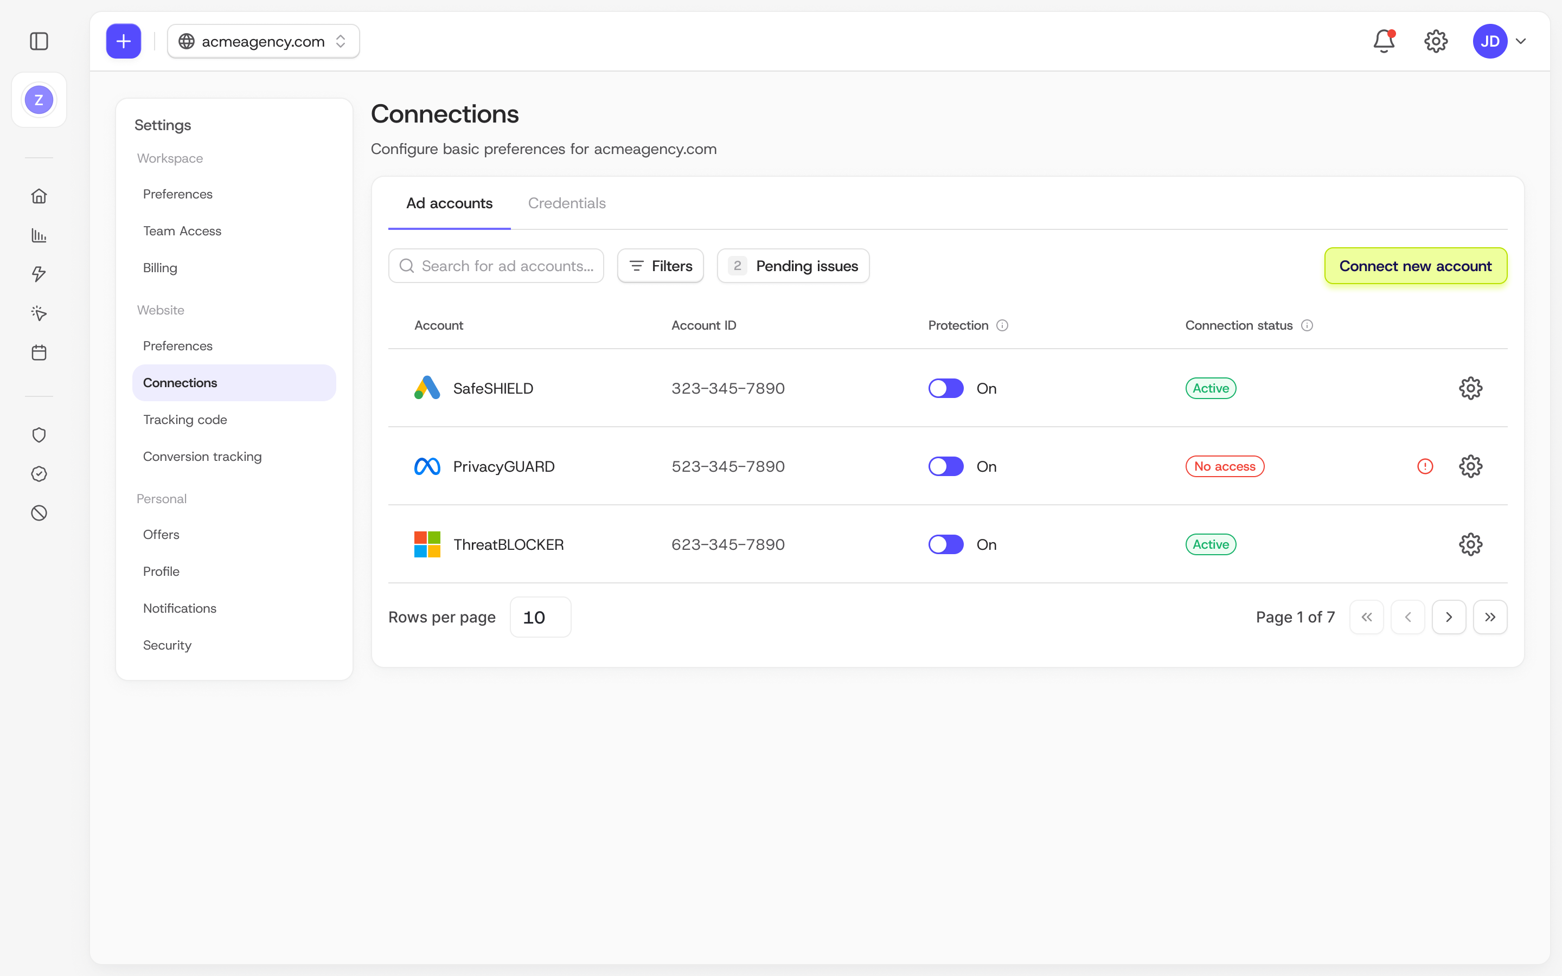Open the click cursor icon

pyautogui.click(x=39, y=314)
